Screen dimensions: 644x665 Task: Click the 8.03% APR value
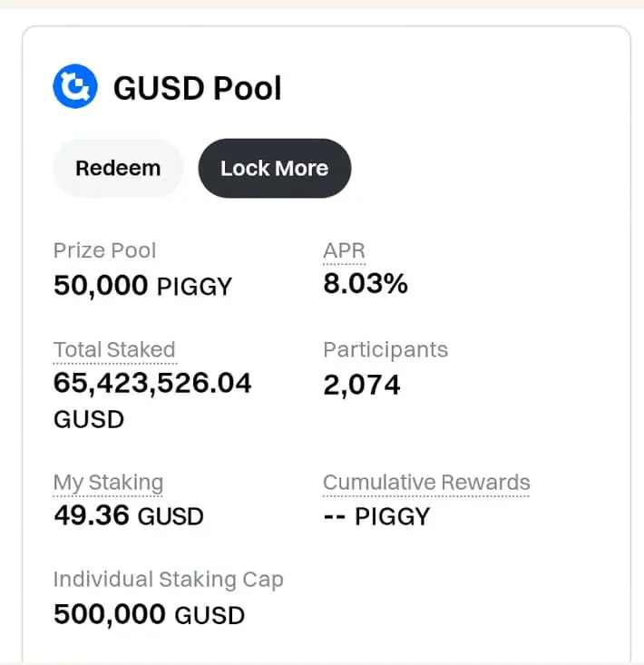366,284
